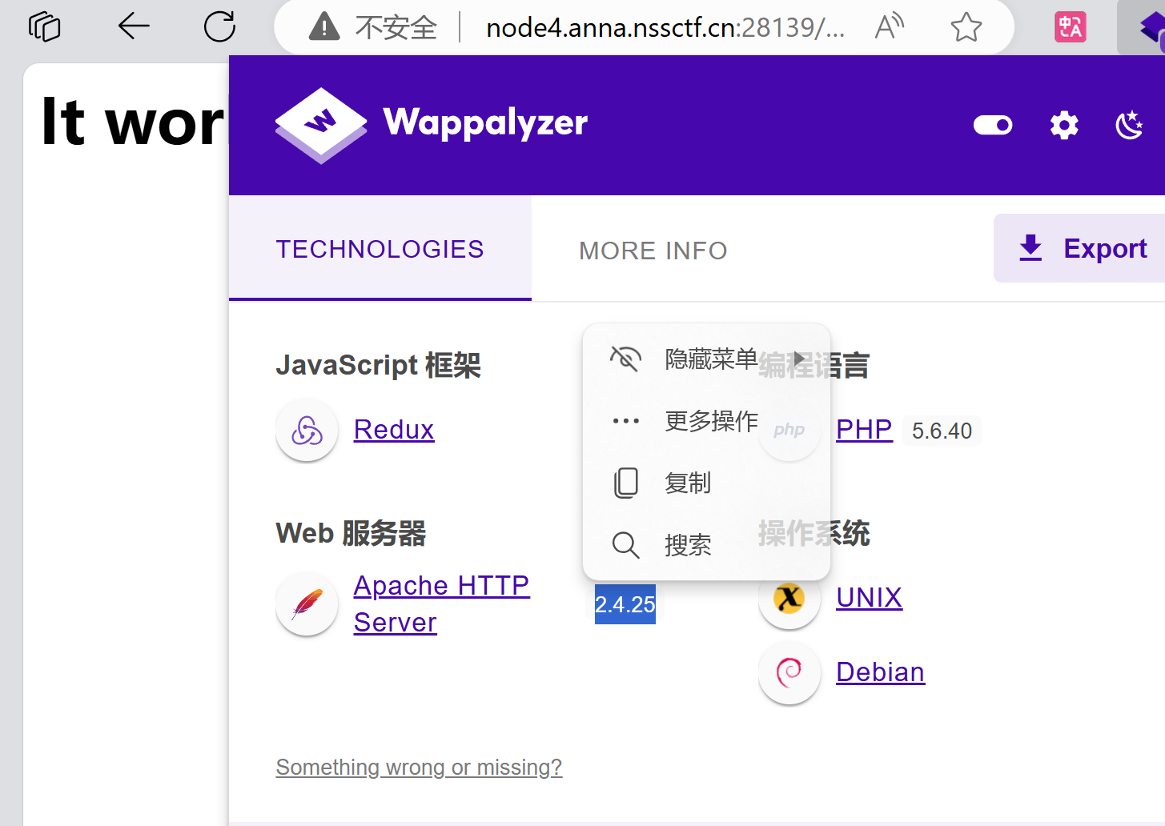Click the Debian swirl icon
1165x826 pixels.
click(789, 673)
